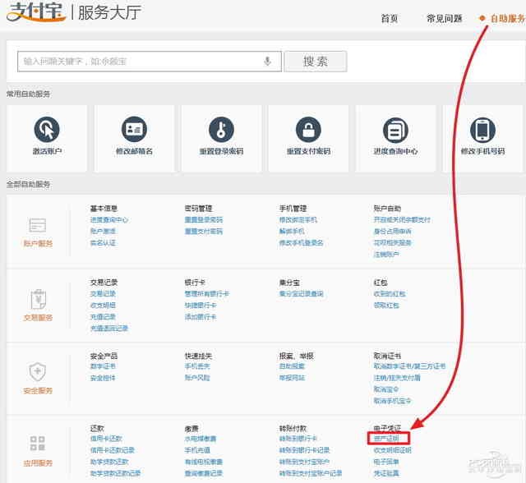Screen dimensions: 526x483
Task: Open the 安全控件 link
Action: (103, 378)
